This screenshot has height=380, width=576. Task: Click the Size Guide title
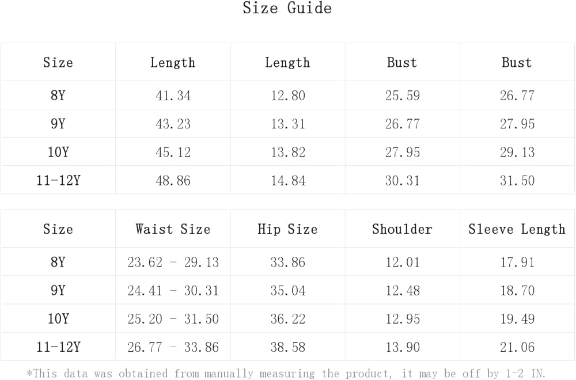pyautogui.click(x=287, y=8)
